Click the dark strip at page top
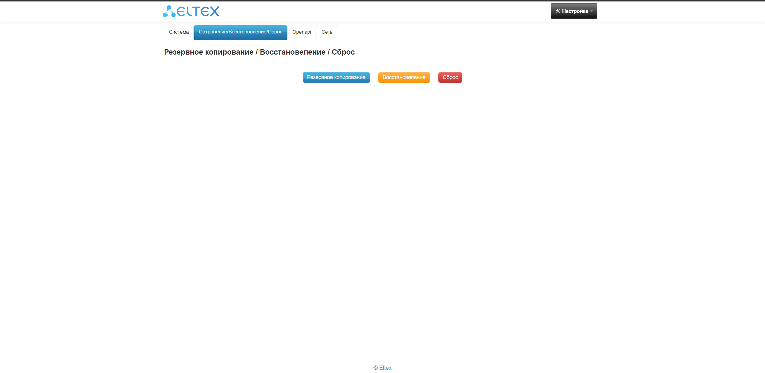Viewport: 765px width, 373px height. tap(382, 1)
